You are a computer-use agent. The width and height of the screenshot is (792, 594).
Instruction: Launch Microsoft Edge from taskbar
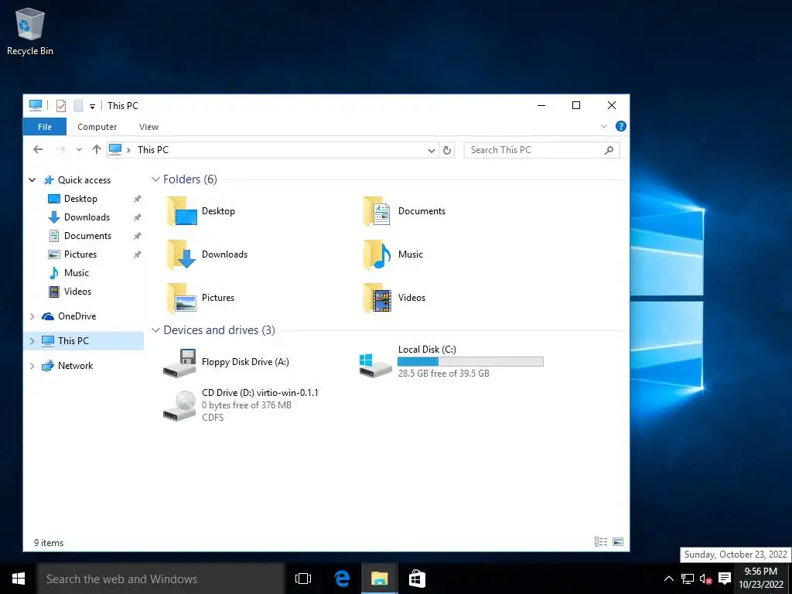click(342, 579)
